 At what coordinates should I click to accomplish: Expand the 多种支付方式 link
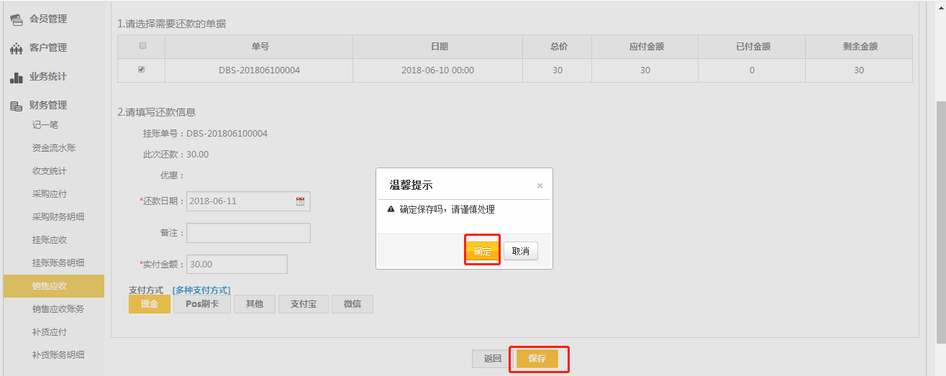pyautogui.click(x=201, y=290)
